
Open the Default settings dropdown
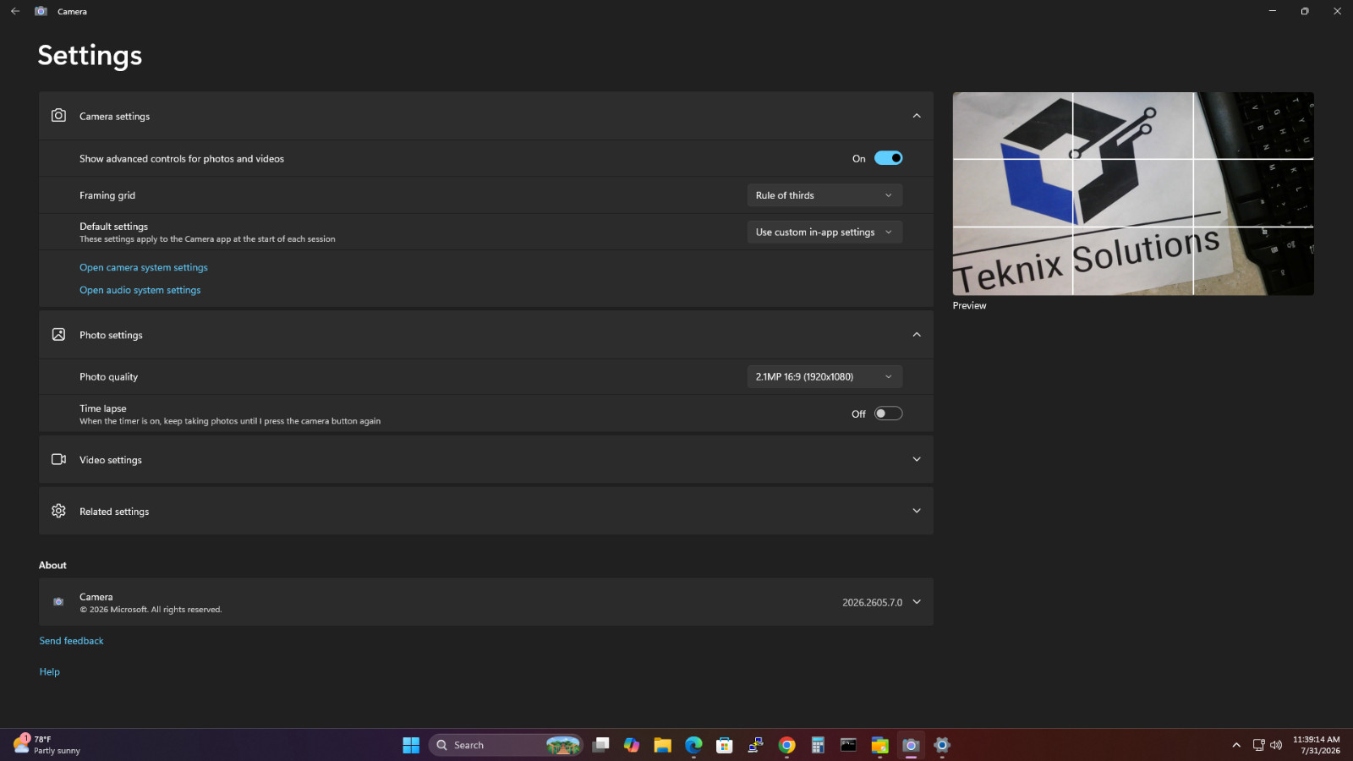pos(824,232)
